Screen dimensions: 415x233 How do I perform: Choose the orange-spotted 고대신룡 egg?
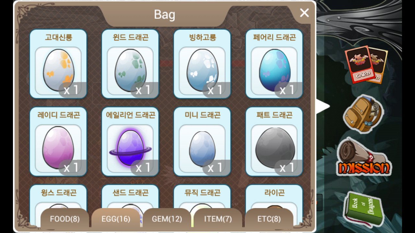click(x=58, y=64)
